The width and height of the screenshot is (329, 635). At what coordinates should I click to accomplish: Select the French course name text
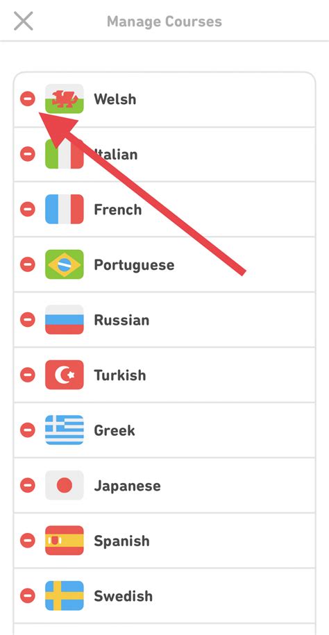point(118,210)
